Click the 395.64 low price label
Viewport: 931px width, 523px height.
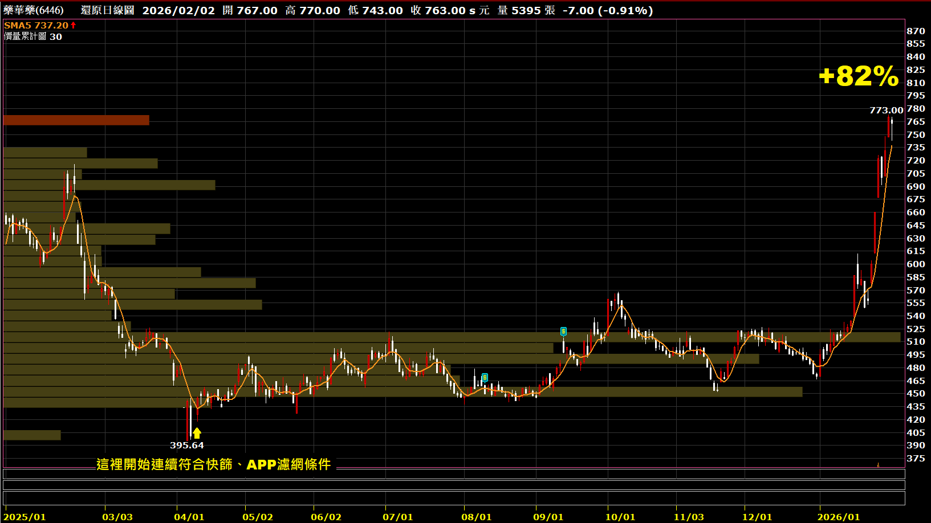pos(186,445)
